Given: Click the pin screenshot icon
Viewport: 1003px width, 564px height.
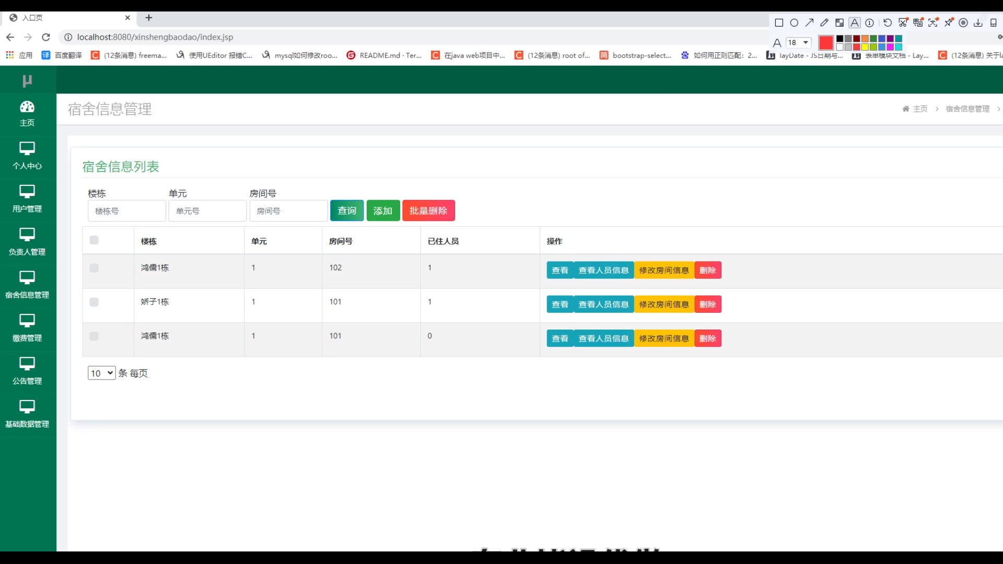Looking at the screenshot, I should click(949, 23).
